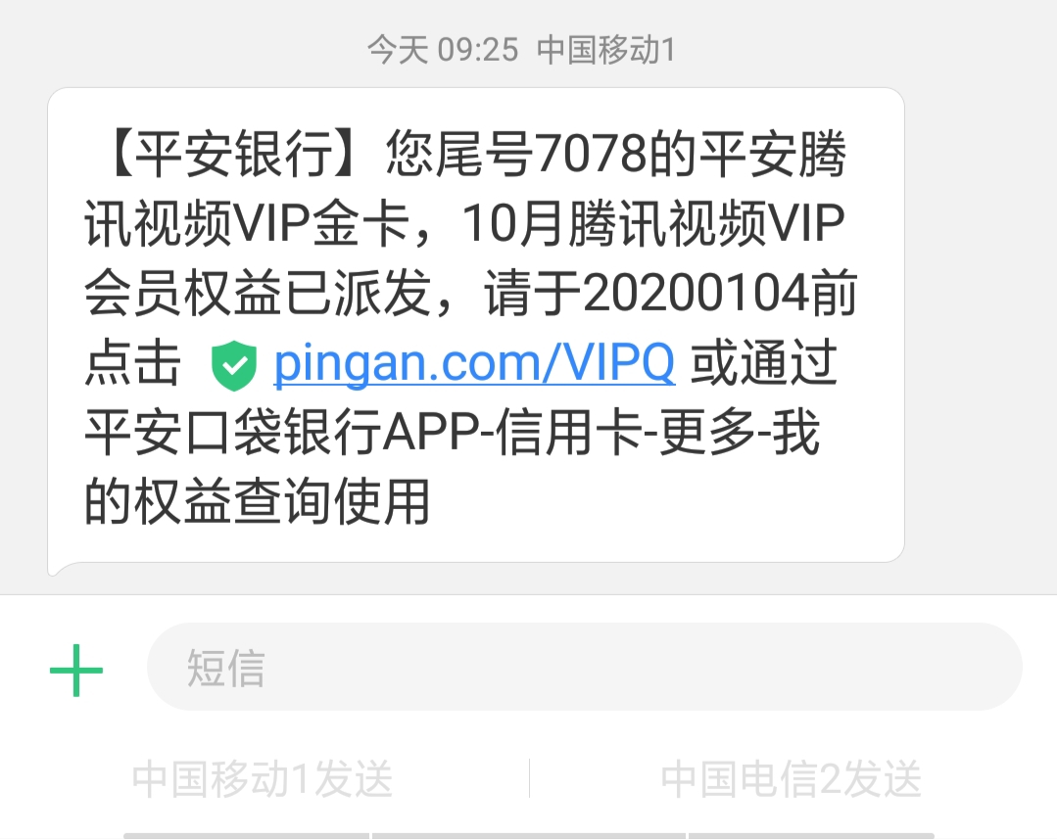The image size is (1057, 839).
Task: Tap the left gray bar segment at bottom
Action: [x=246, y=836]
